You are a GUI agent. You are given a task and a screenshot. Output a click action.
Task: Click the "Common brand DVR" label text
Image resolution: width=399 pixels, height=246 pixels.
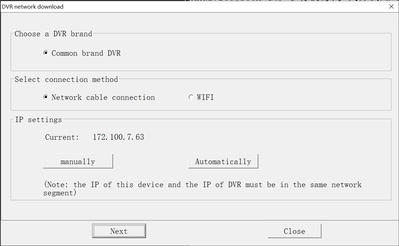pos(86,53)
